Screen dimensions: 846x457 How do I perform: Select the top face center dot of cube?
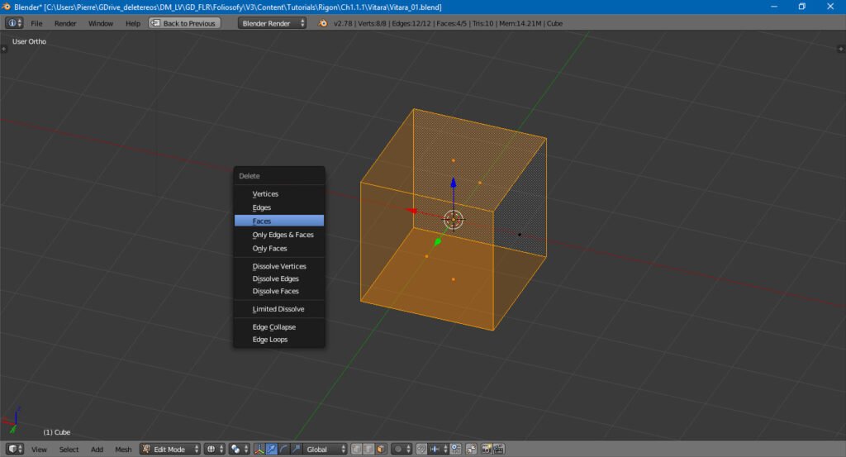click(454, 160)
